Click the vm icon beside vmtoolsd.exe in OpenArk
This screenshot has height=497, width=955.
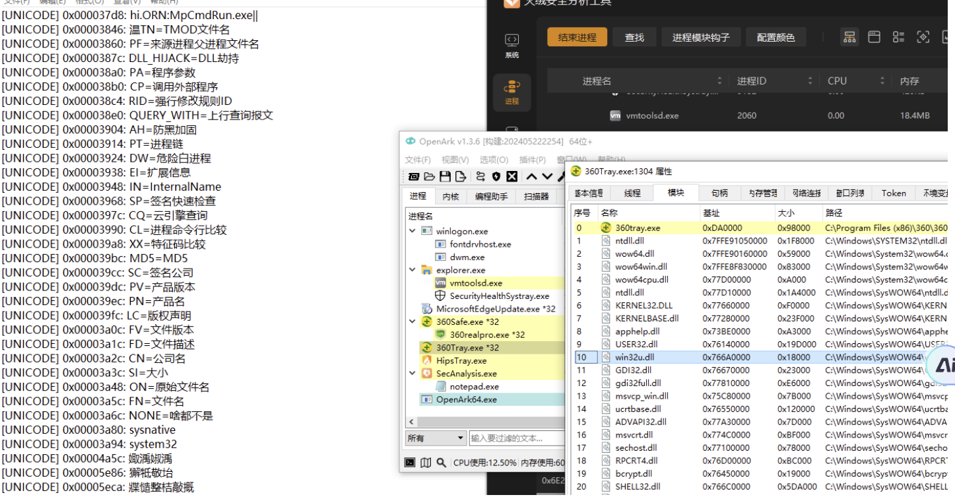coord(440,283)
